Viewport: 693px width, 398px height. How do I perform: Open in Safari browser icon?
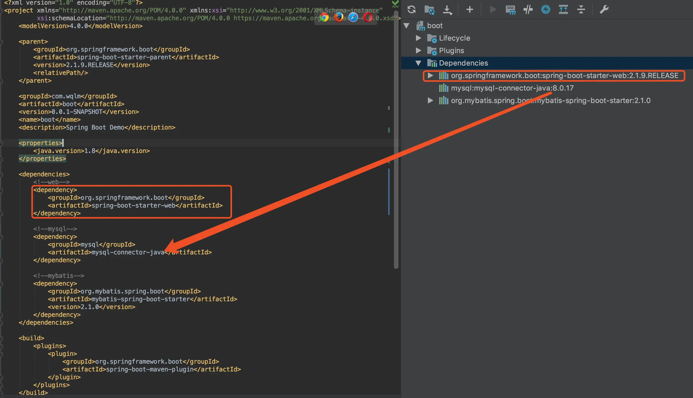tap(353, 17)
